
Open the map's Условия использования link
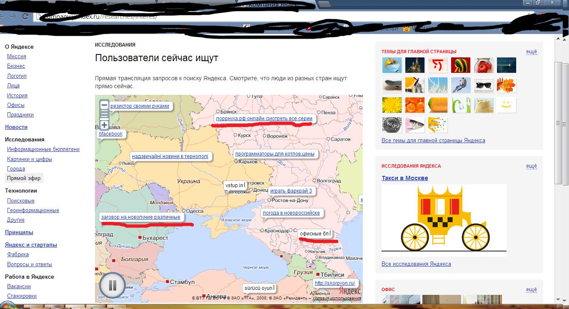click(x=337, y=298)
